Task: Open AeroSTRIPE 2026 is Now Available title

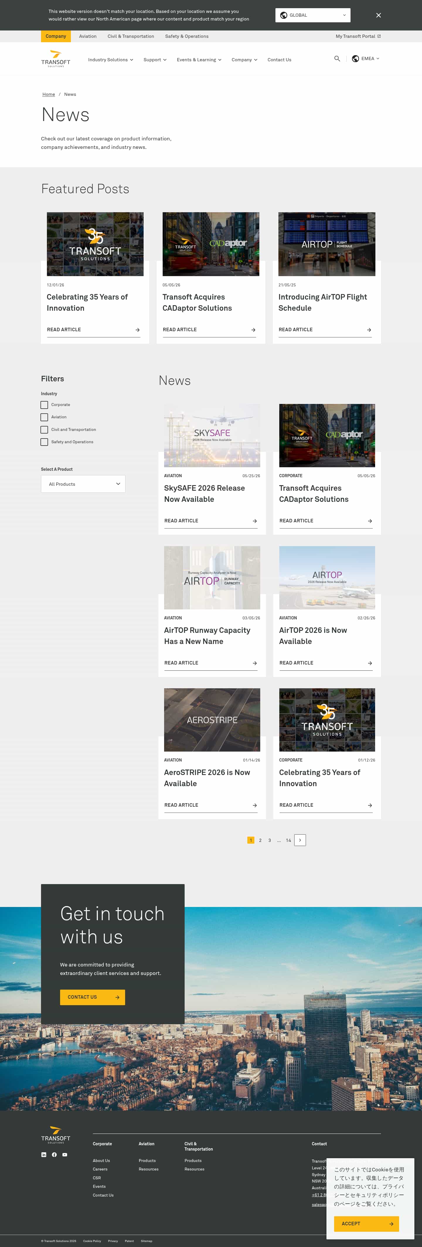Action: point(207,778)
